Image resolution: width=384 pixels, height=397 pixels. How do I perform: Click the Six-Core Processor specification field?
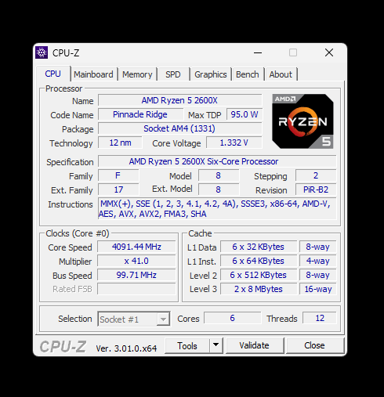click(x=217, y=161)
